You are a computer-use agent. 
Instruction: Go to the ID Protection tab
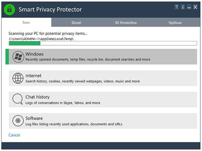coord(126,23)
